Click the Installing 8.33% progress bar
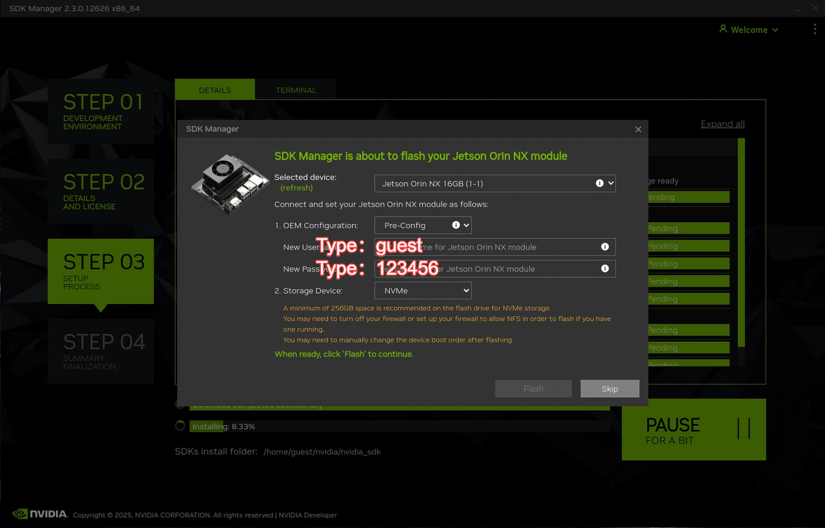 (x=400, y=426)
